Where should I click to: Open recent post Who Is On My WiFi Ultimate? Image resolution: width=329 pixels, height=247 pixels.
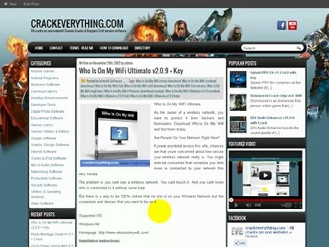point(51,225)
